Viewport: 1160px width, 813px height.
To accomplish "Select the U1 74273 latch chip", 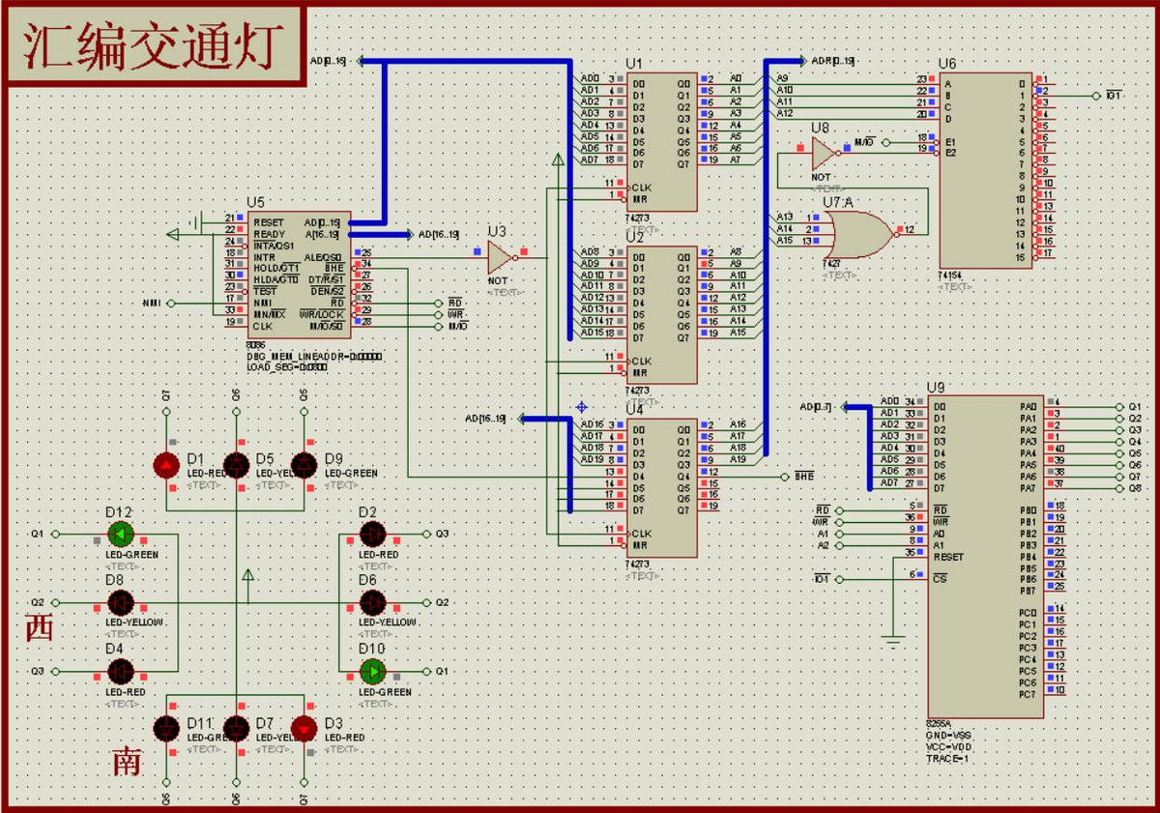I will (x=661, y=142).
